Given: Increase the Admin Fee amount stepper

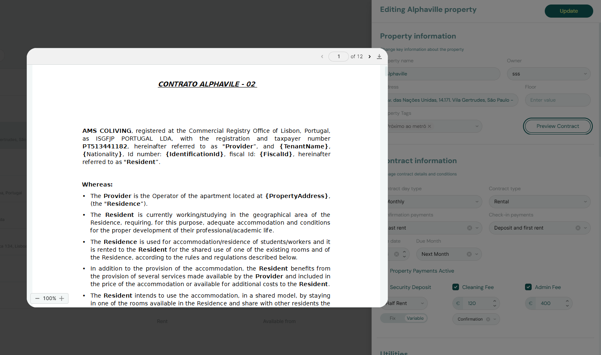Looking at the screenshot, I should tap(567, 301).
